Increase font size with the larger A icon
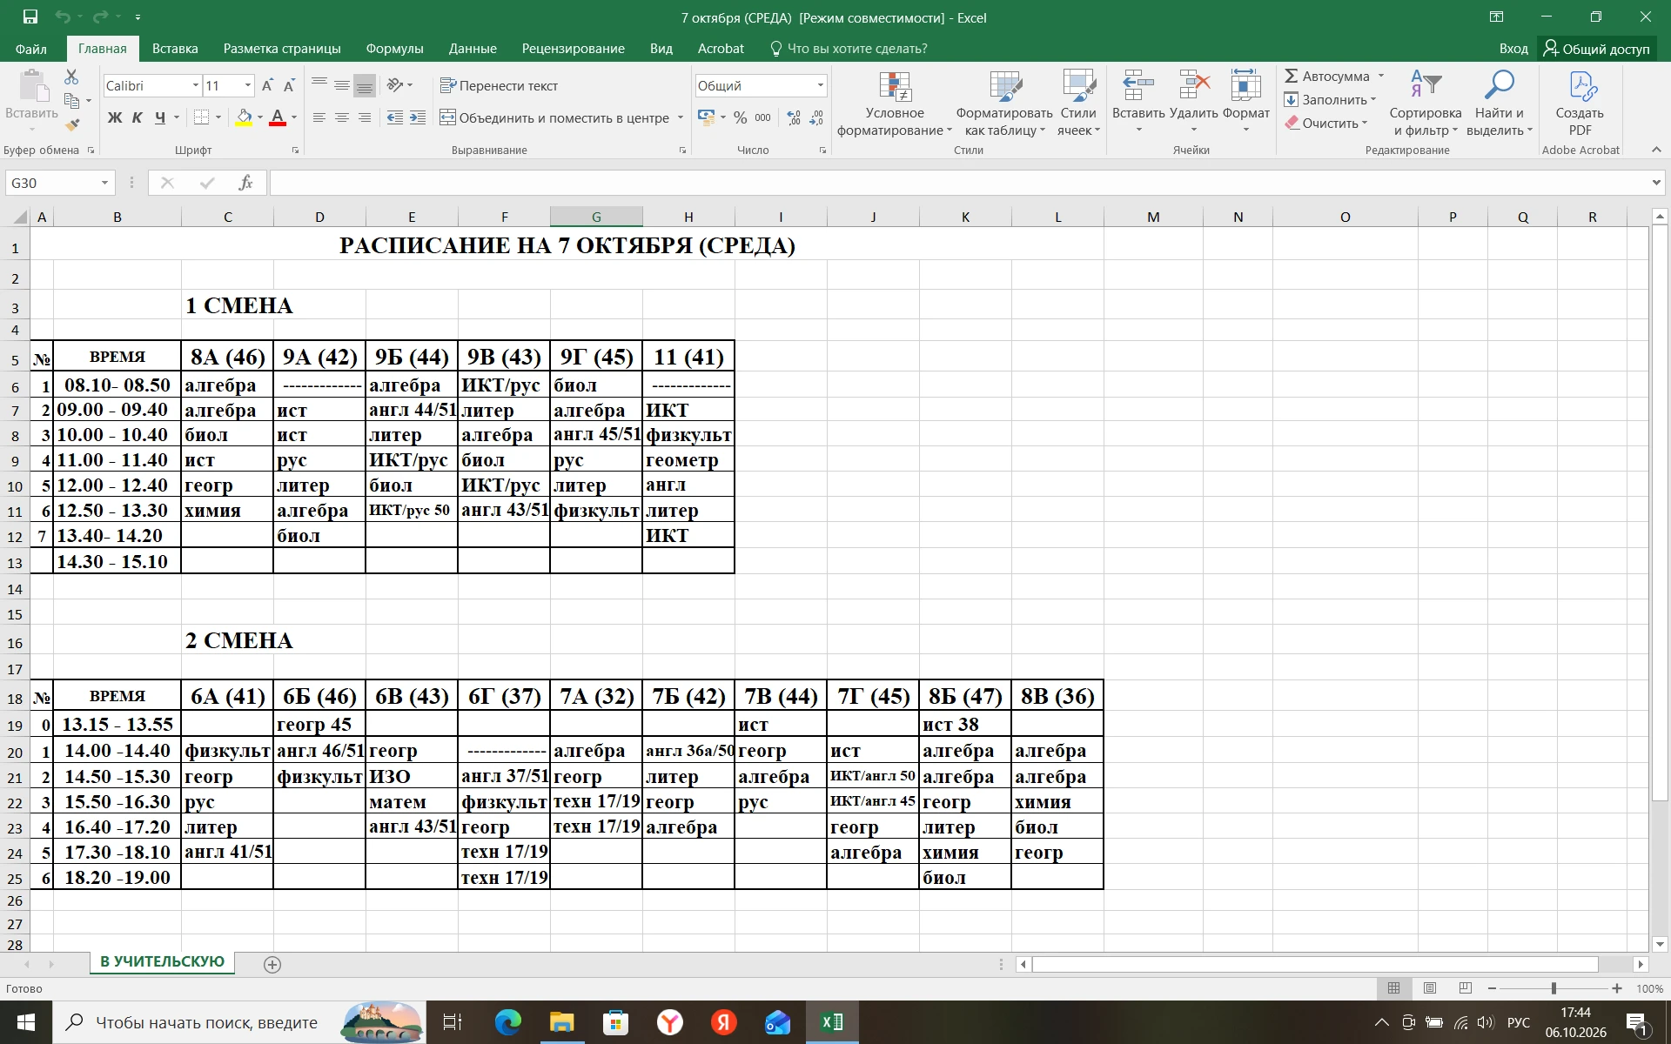The height and width of the screenshot is (1044, 1671). [268, 85]
